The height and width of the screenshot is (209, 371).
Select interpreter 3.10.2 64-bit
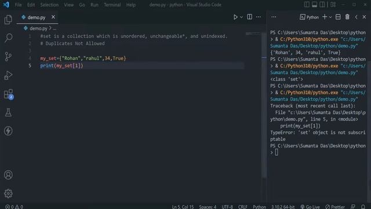click(283, 207)
